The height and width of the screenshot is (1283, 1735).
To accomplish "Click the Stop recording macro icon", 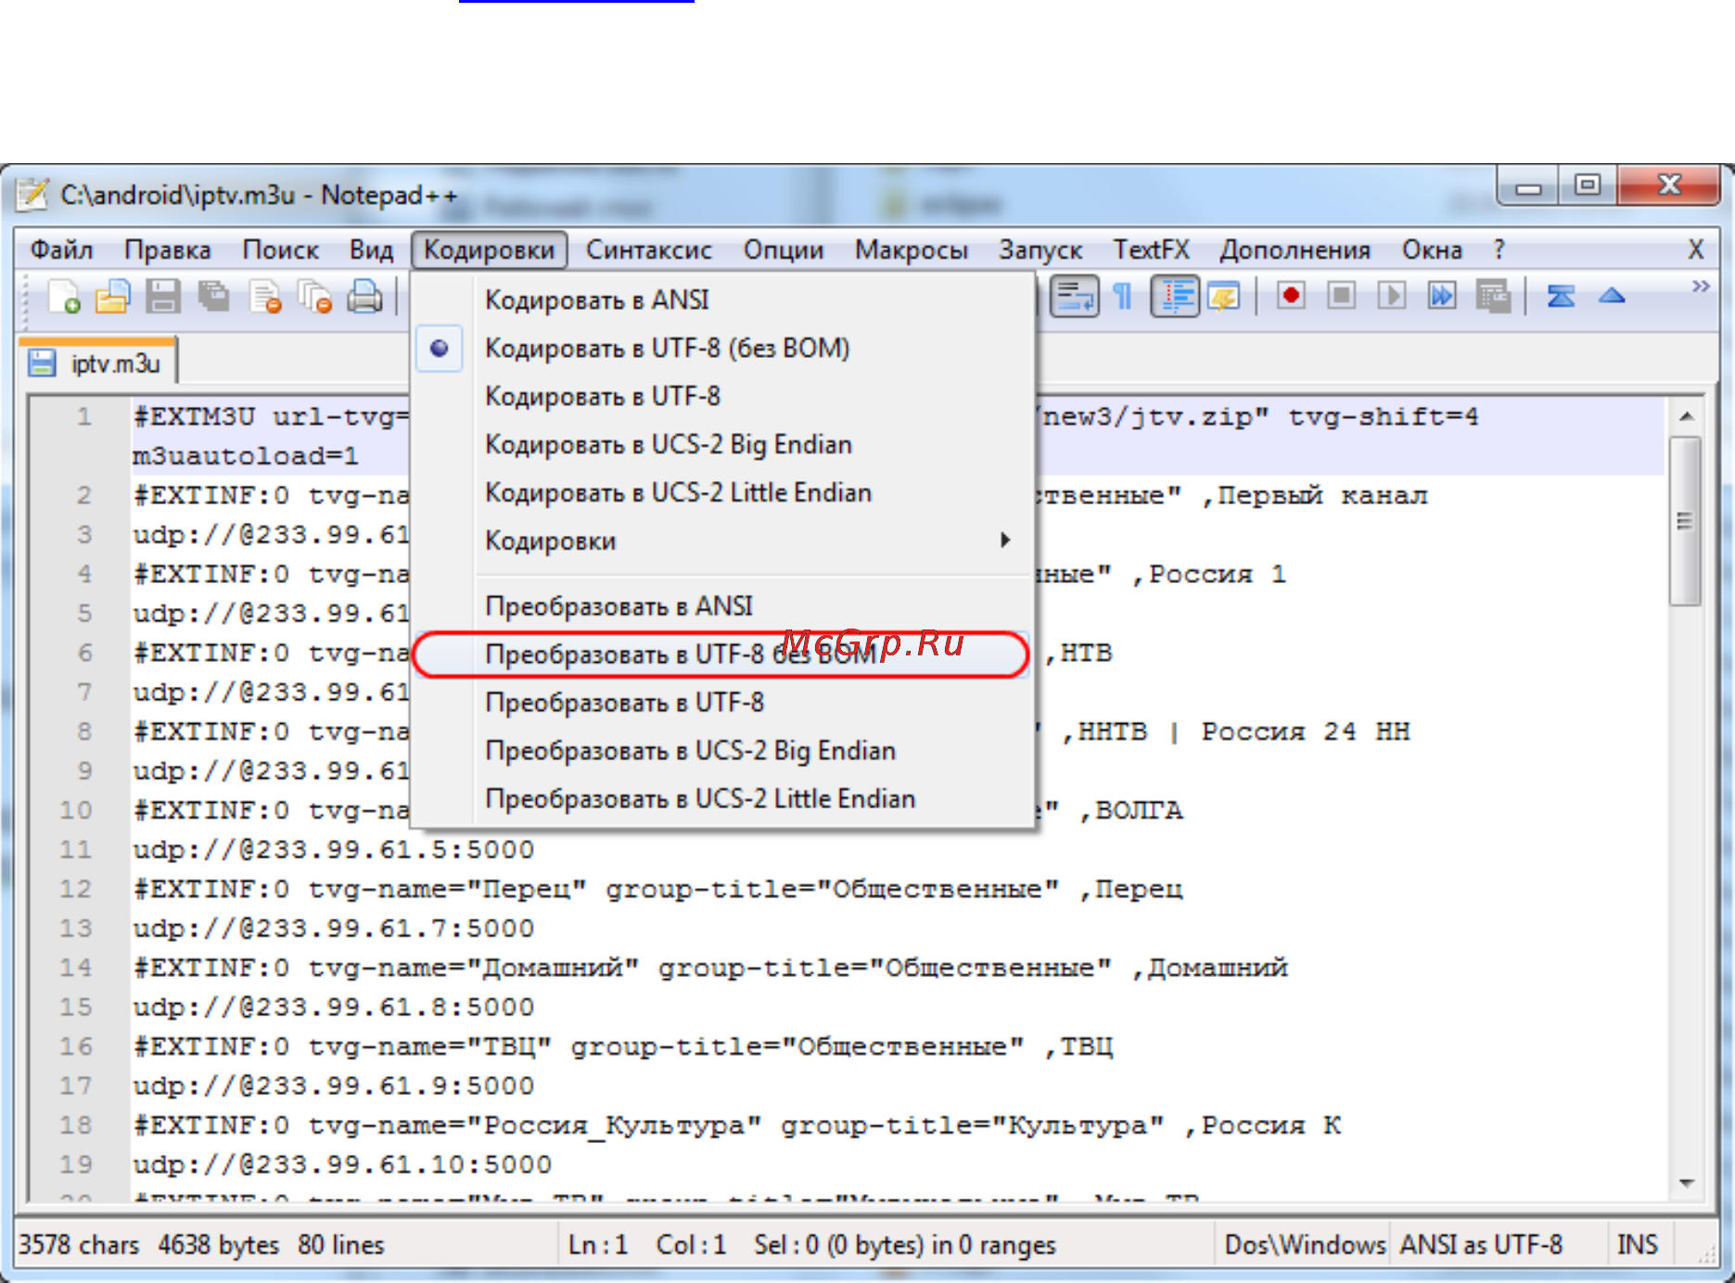I will 1341,297.
